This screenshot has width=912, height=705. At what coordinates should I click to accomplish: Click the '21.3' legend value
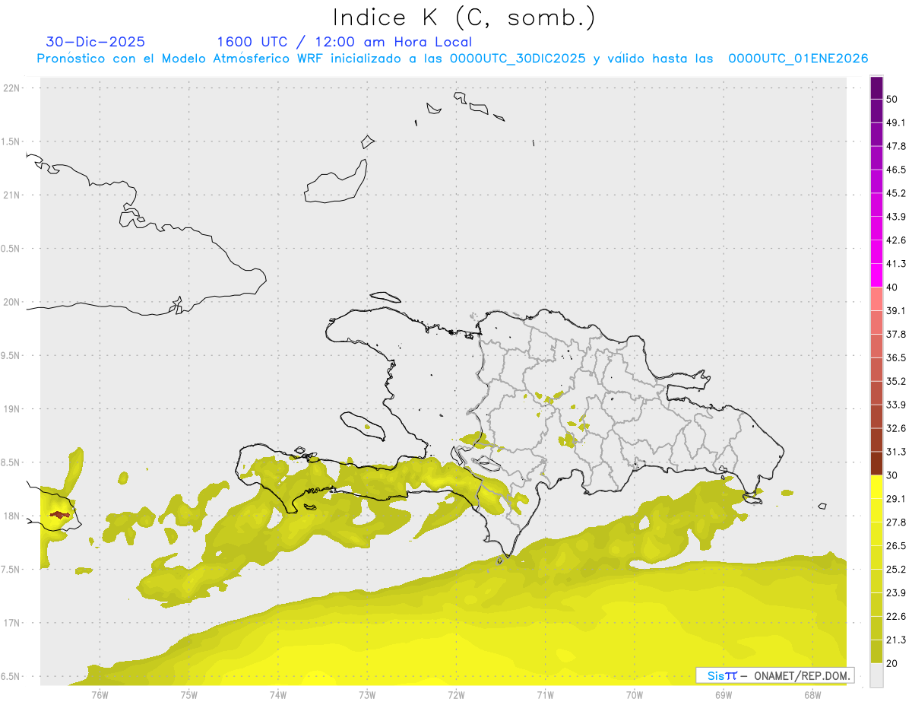(896, 640)
